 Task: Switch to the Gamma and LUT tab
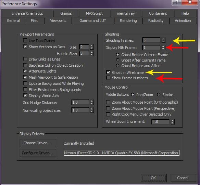tap(93, 21)
